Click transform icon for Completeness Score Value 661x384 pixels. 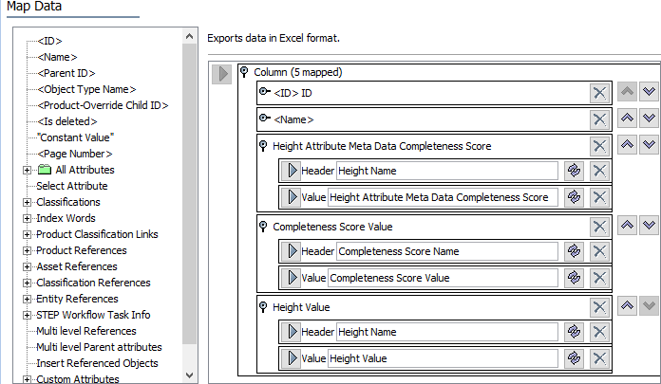click(574, 278)
